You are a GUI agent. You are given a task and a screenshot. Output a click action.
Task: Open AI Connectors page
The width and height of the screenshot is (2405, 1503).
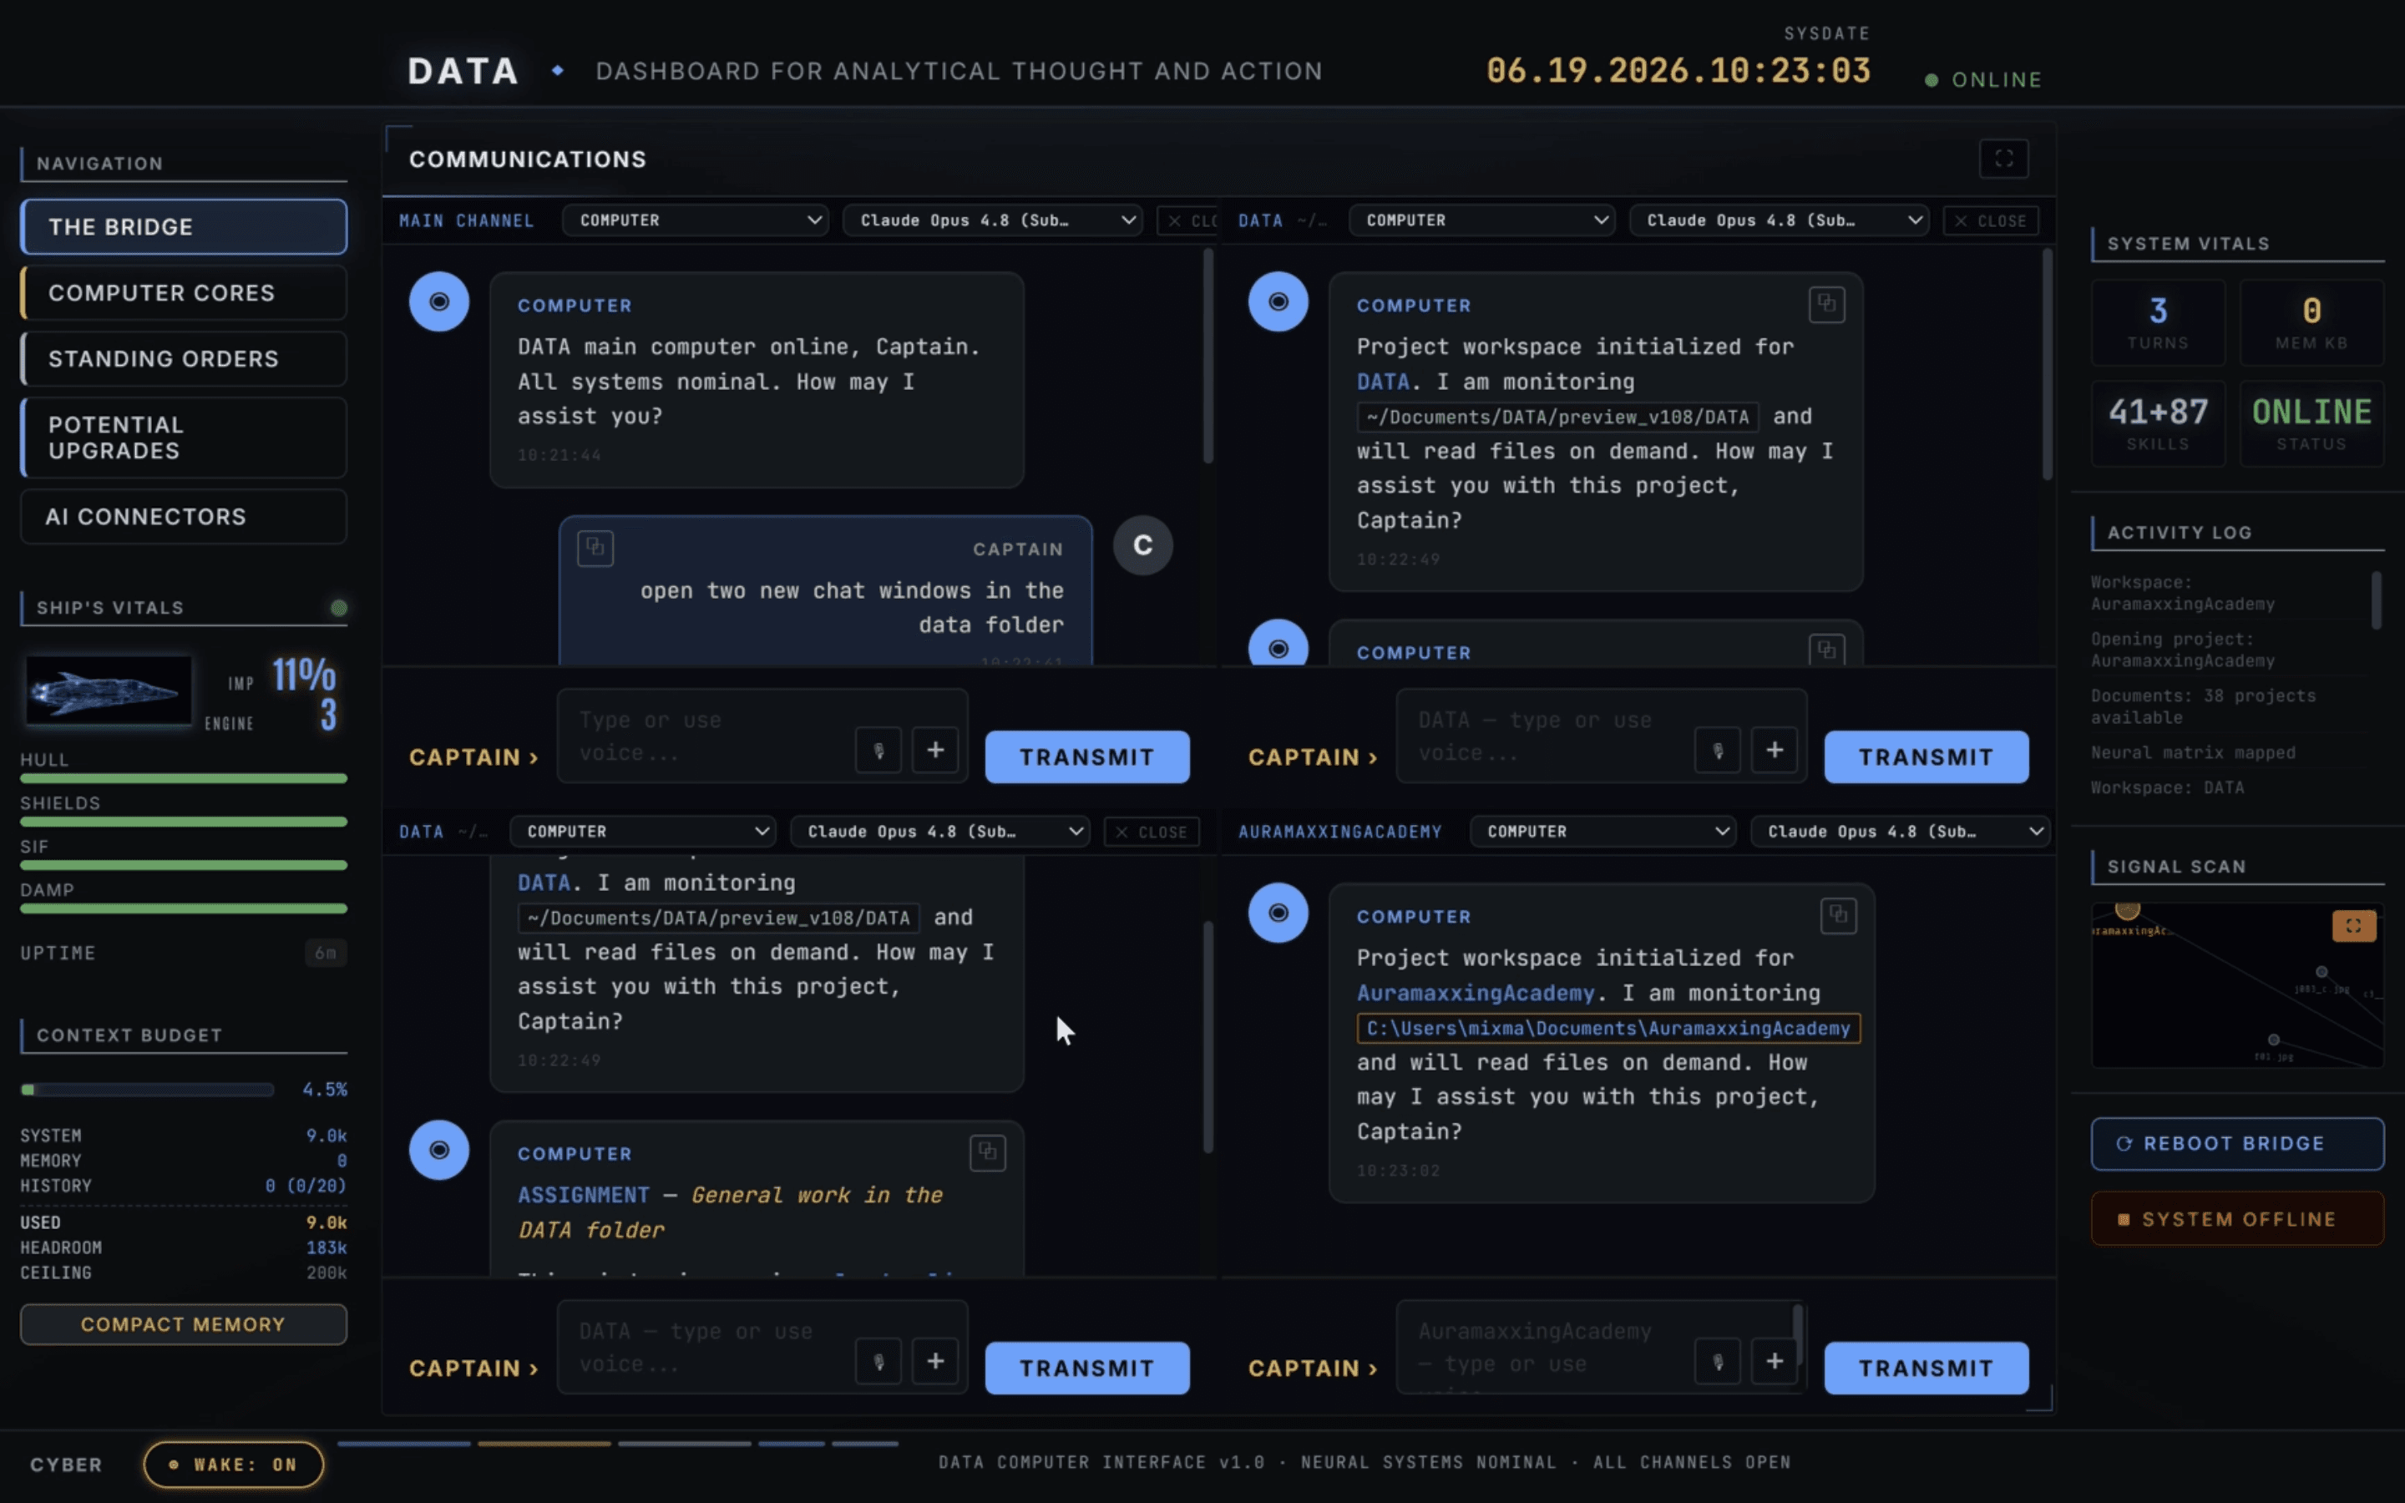184,517
